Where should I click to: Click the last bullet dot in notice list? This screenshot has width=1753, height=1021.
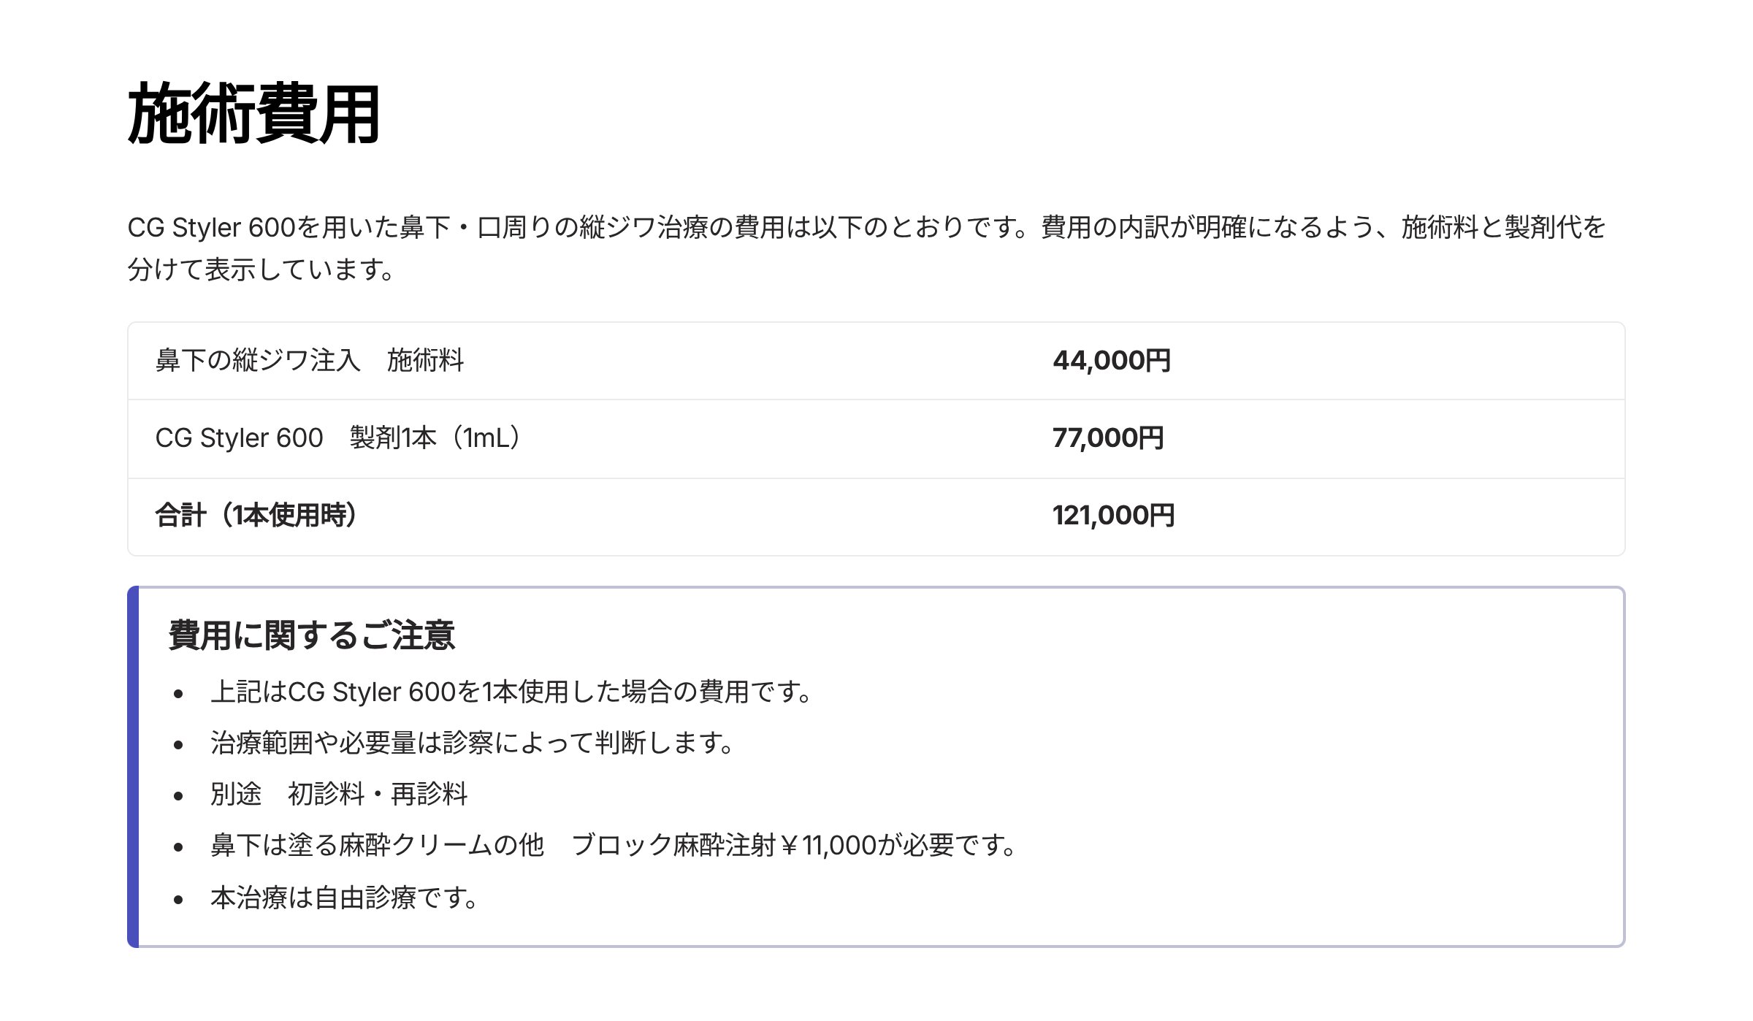tap(178, 900)
